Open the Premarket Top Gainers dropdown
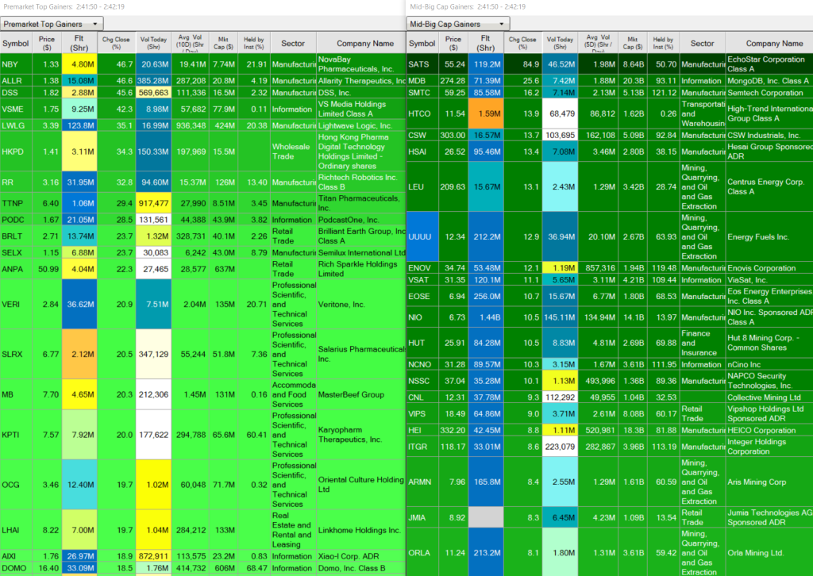This screenshot has width=813, height=576. (x=52, y=24)
